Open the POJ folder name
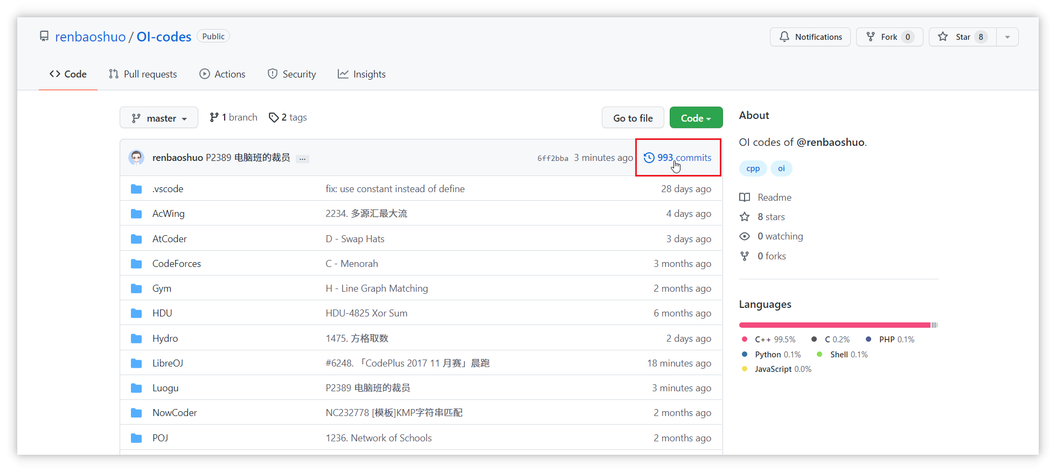Screen dimensions: 1056x472 [160, 438]
